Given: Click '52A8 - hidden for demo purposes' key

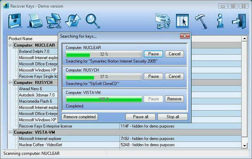Looking at the screenshot, I should coord(148,145).
